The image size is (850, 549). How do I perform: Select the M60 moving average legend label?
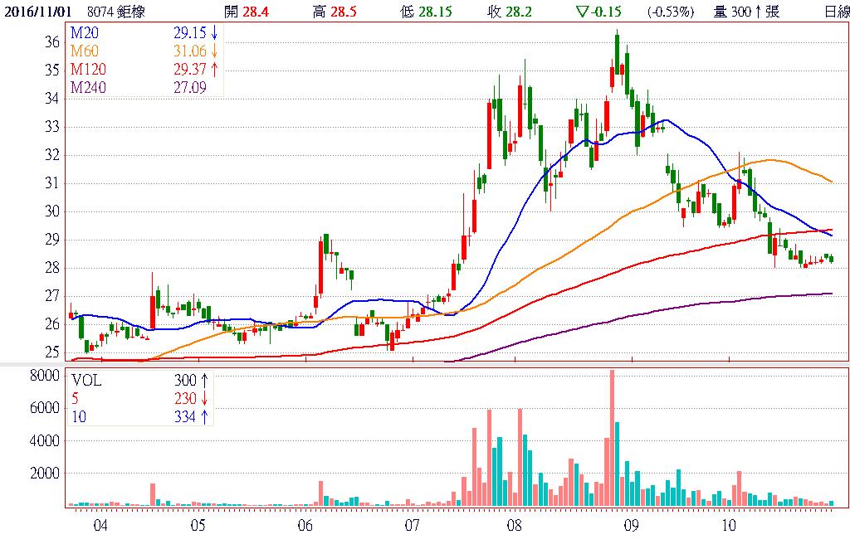pos(82,52)
